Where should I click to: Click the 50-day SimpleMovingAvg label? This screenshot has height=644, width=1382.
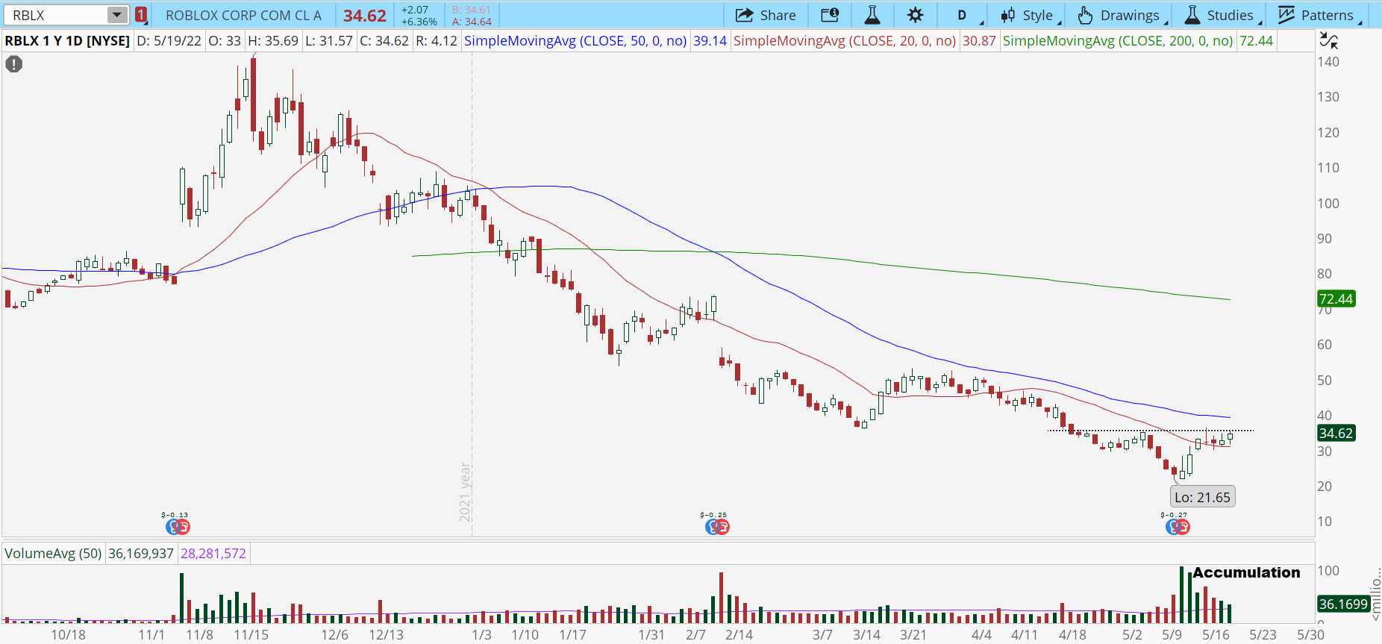pos(575,41)
